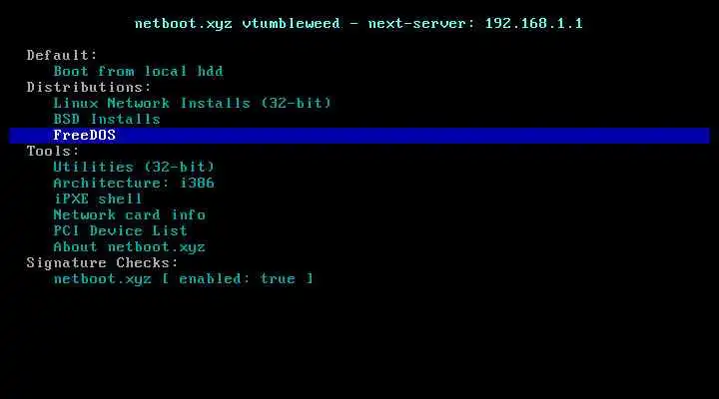The image size is (719, 399).
Task: Click the Signature Checks: section header
Action: coord(102,263)
